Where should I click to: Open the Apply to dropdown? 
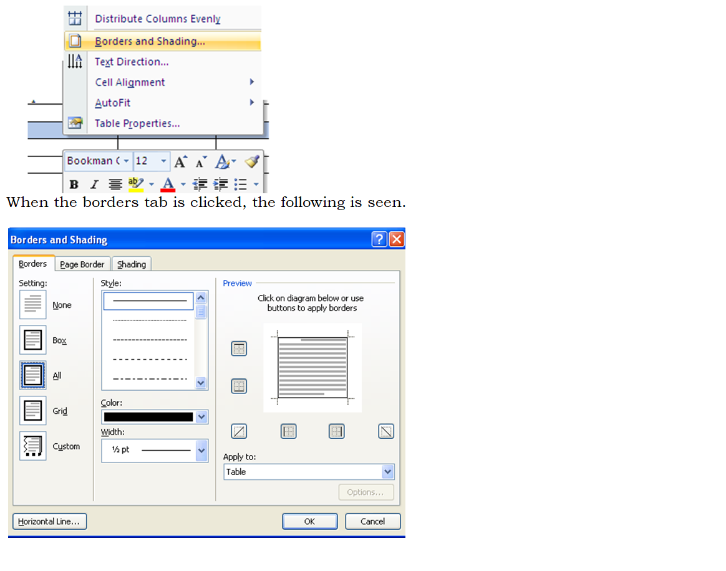(x=387, y=472)
